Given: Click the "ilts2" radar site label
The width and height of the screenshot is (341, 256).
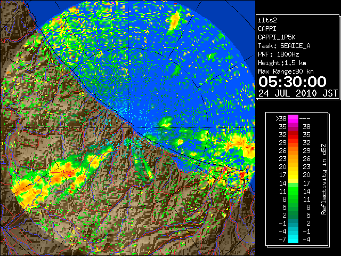Looking at the screenshot, I should tap(267, 20).
